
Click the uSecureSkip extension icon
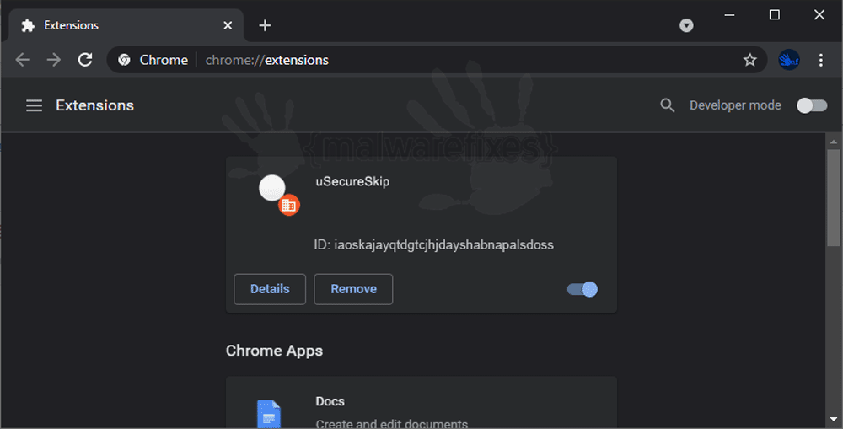tap(279, 195)
